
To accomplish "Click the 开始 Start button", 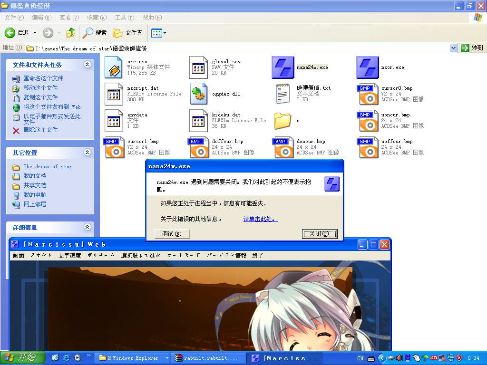I will 22,358.
